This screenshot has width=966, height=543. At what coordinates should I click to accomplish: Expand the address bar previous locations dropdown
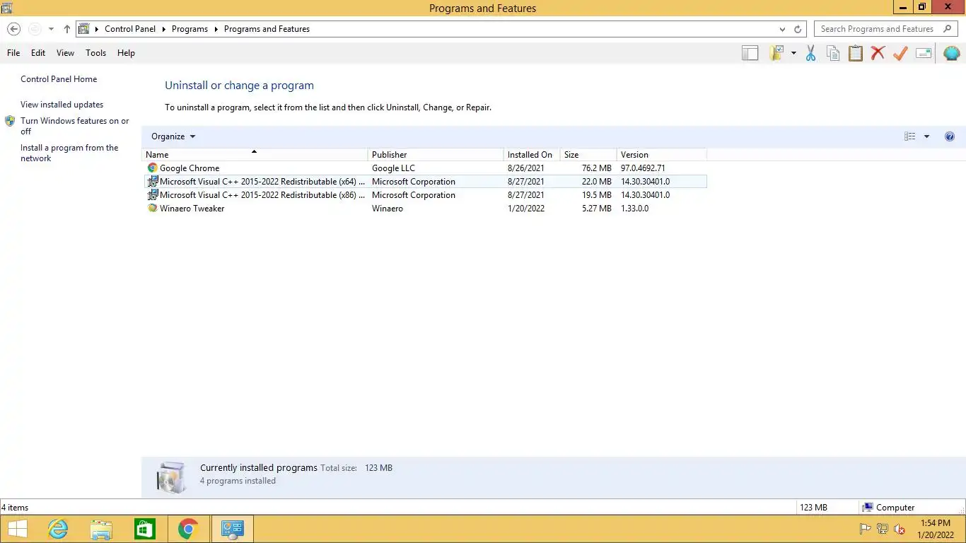[782, 29]
